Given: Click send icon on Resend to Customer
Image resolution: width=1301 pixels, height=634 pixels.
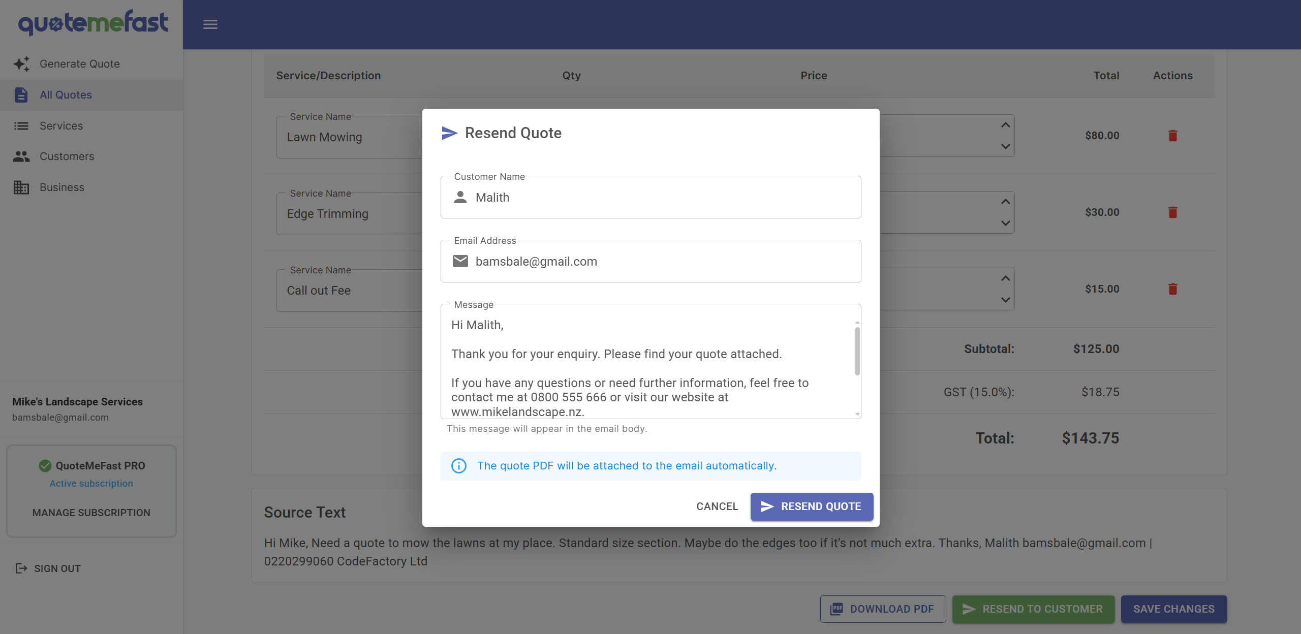Looking at the screenshot, I should click(x=969, y=609).
